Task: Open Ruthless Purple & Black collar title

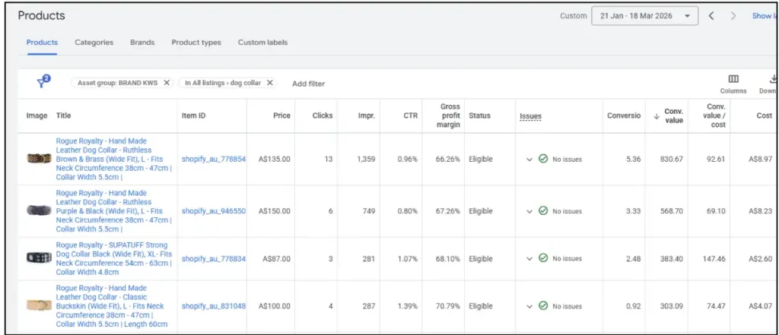Action: tap(114, 211)
